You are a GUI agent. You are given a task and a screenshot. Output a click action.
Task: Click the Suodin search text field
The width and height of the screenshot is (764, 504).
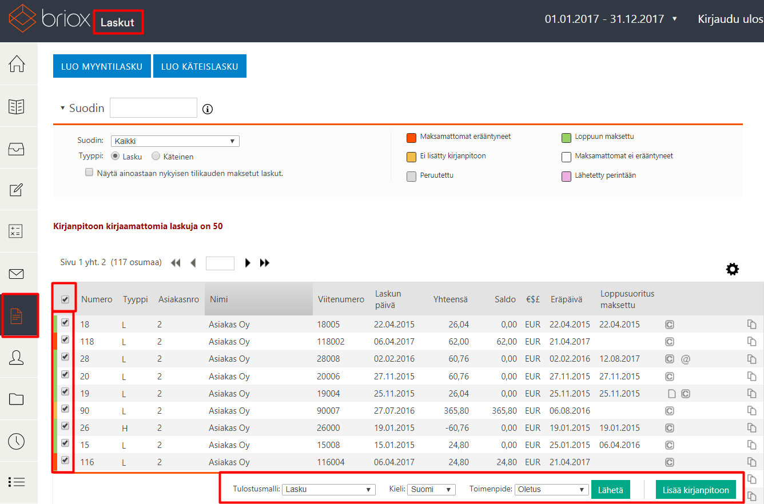coord(153,107)
